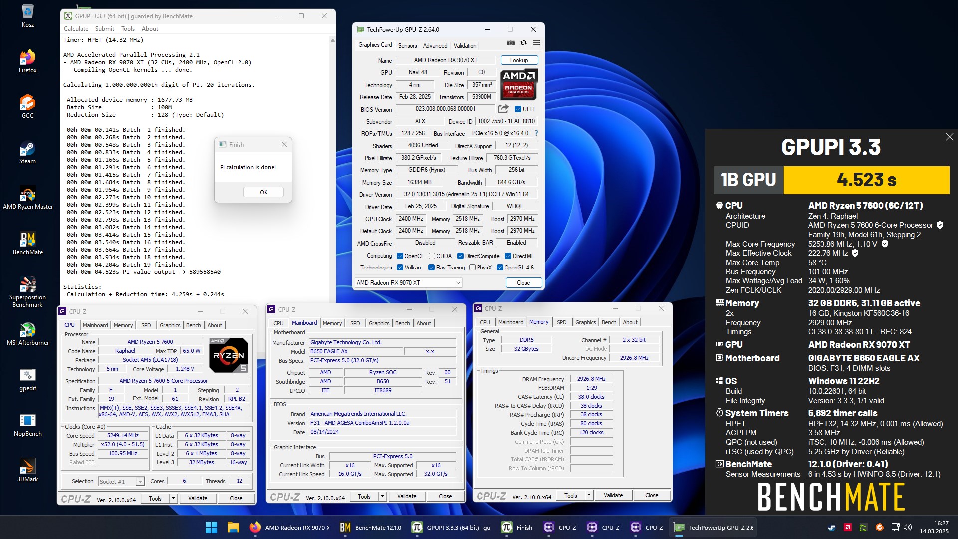Click the GPU Name field in GPU-Z
Image resolution: width=958 pixels, height=539 pixels.
pos(445,60)
